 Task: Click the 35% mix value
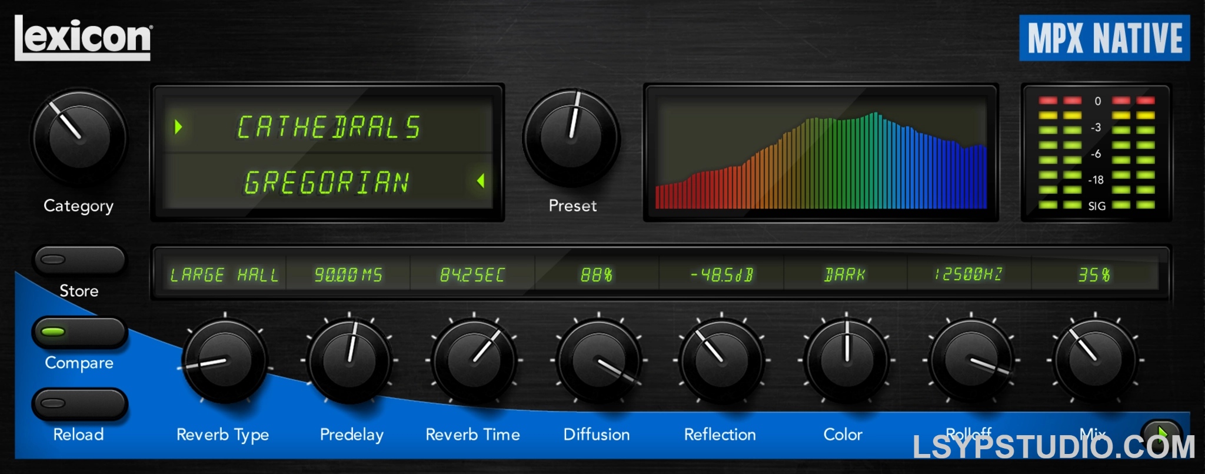click(1094, 275)
